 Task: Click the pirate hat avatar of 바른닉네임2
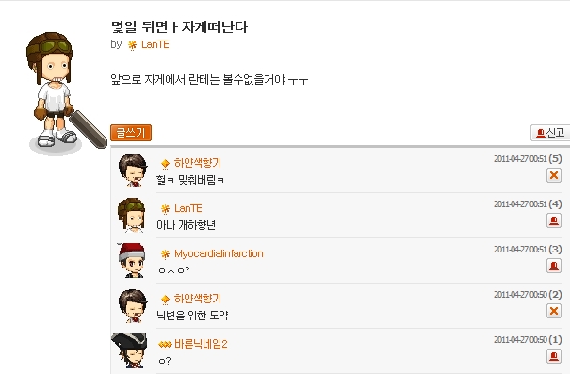(x=130, y=350)
